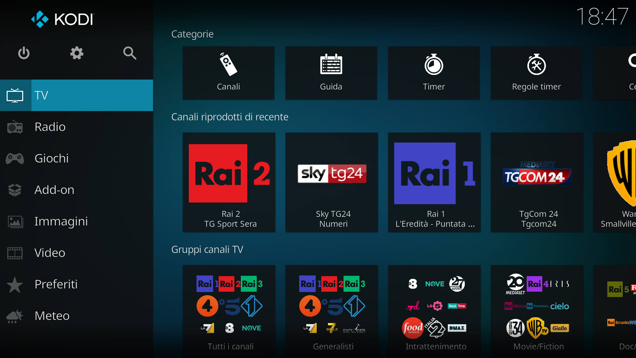Click the Radio icon in sidebar
Screen dimensions: 636x358
(15, 127)
